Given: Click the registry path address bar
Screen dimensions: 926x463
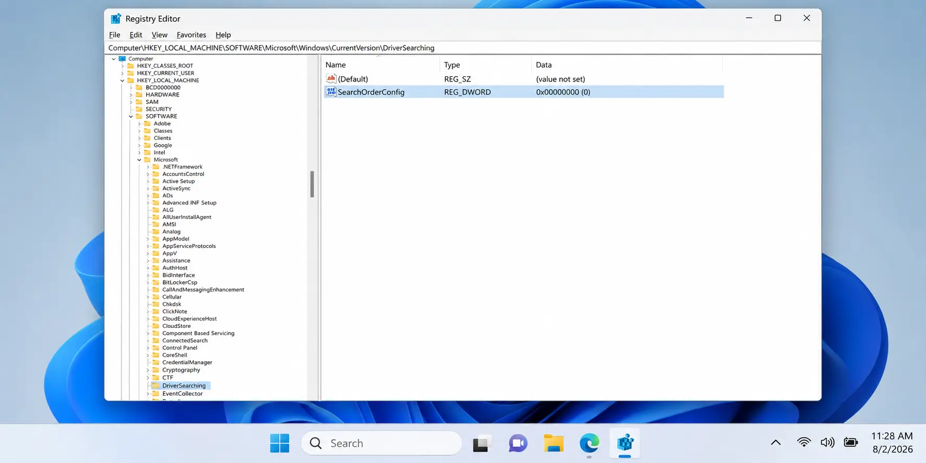Looking at the screenshot, I should pyautogui.click(x=462, y=48).
